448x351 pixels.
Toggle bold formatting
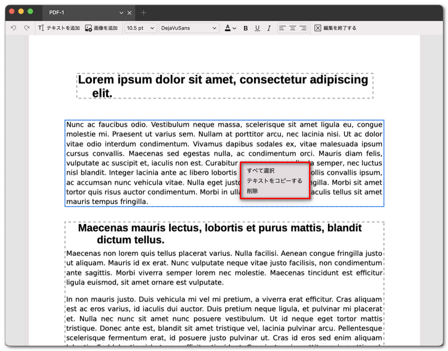[245, 28]
